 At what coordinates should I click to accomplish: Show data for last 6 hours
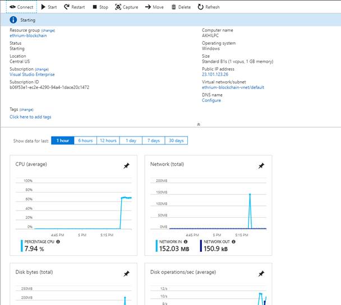click(x=85, y=140)
